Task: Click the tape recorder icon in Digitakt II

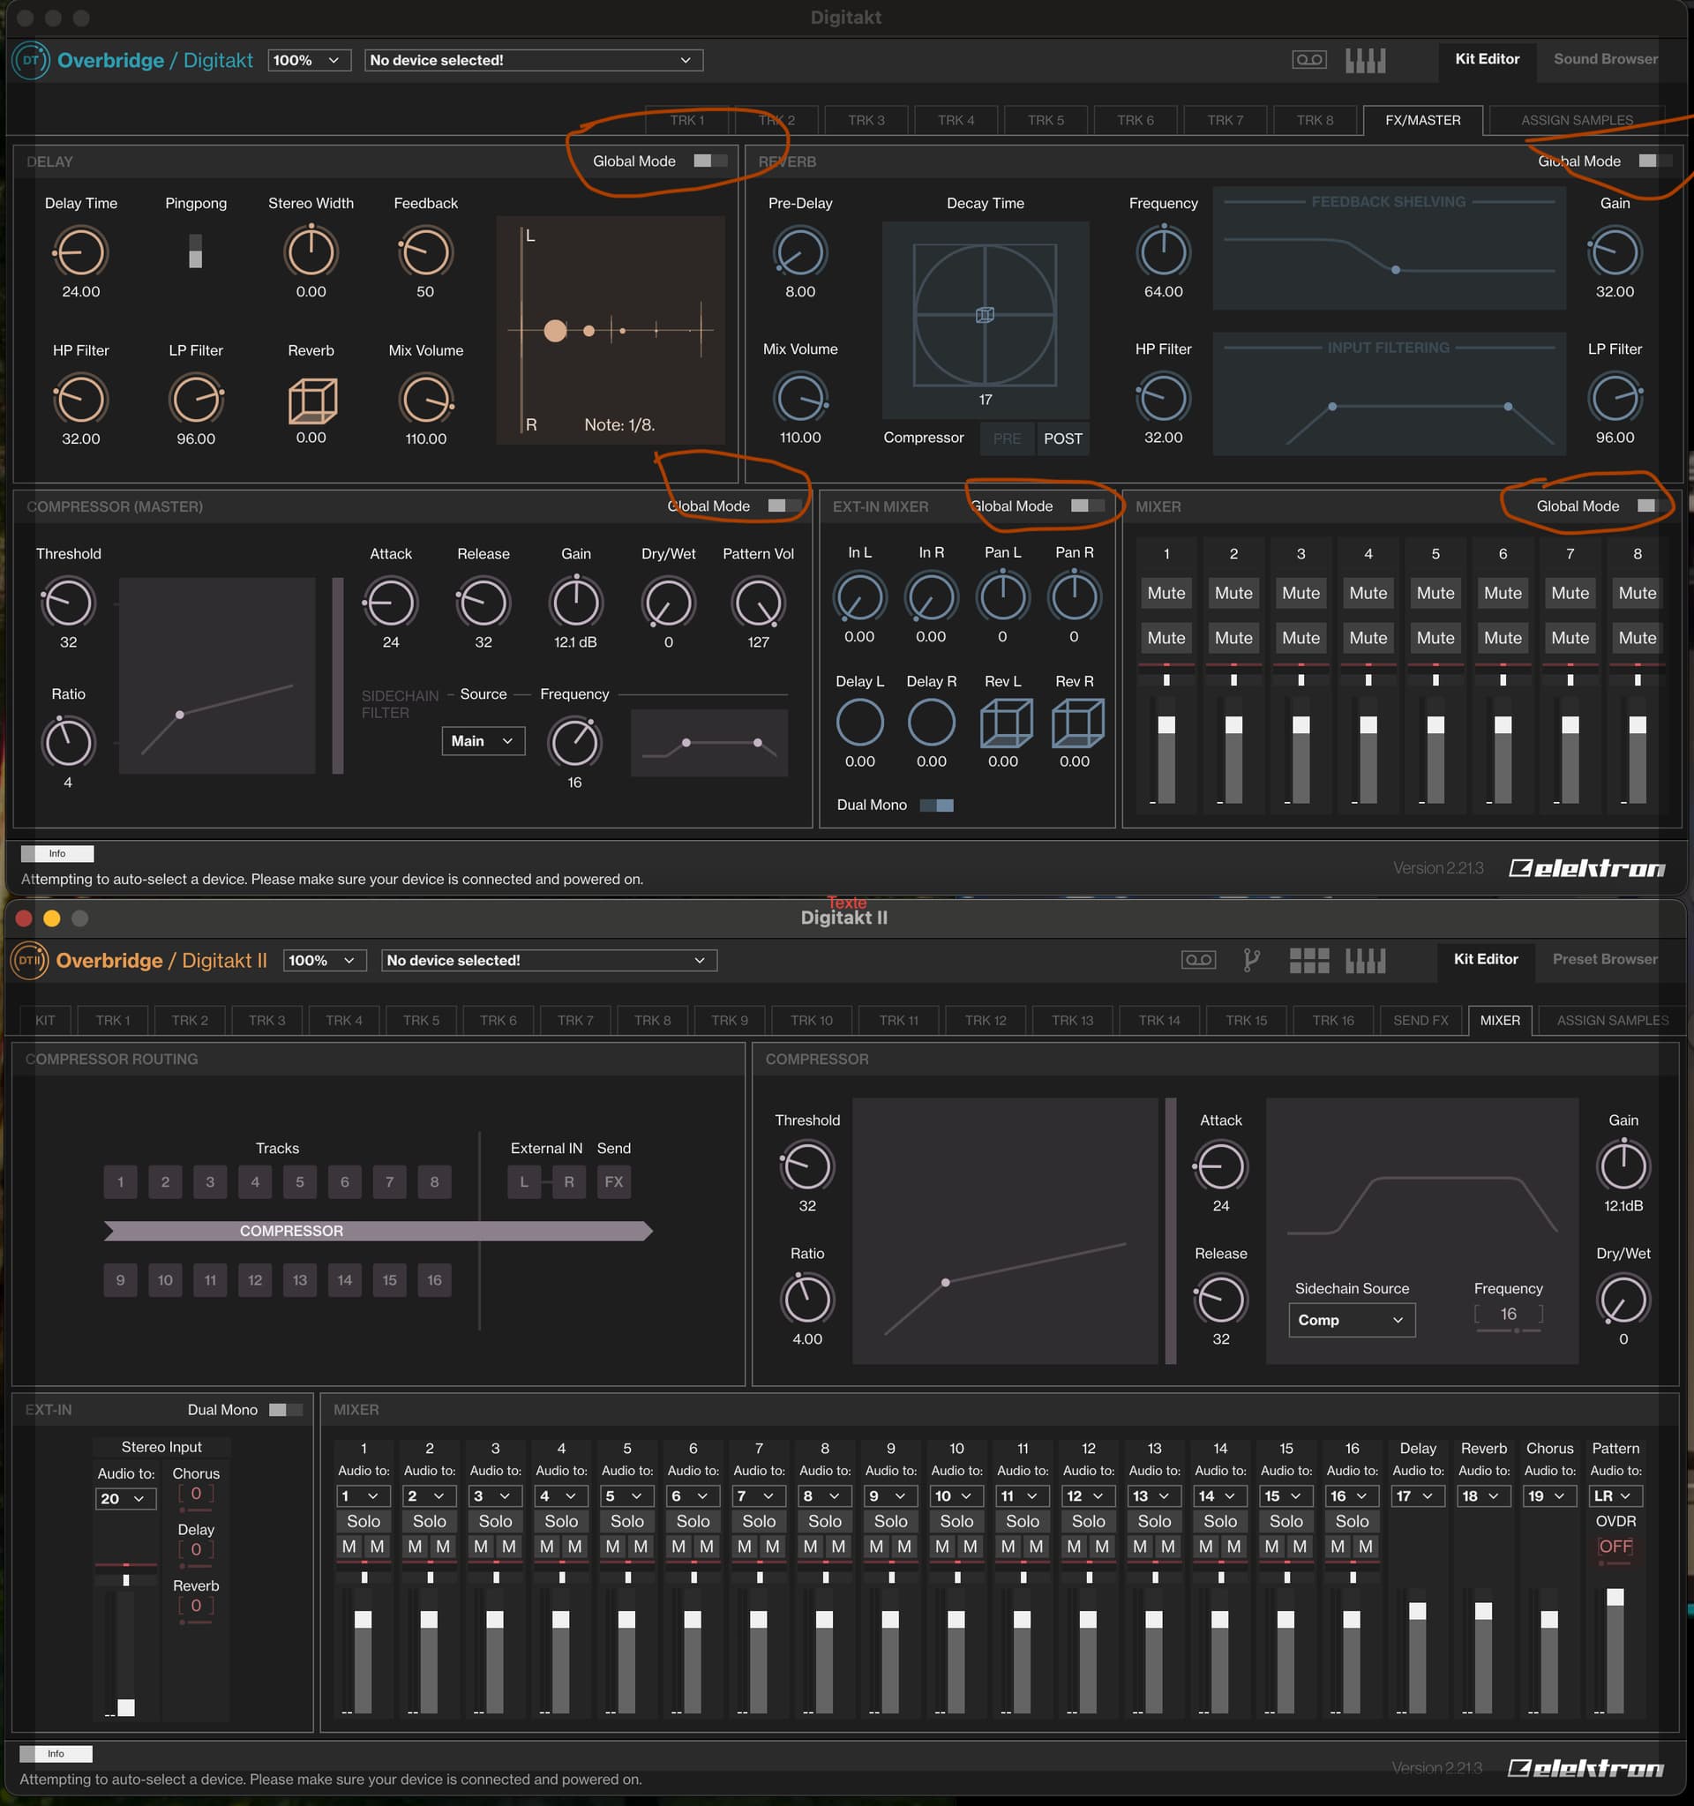Action: click(1198, 960)
